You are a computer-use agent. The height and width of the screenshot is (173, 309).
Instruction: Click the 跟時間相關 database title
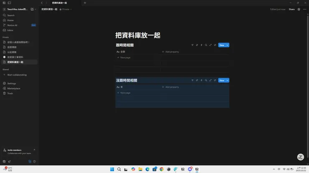pyautogui.click(x=125, y=45)
